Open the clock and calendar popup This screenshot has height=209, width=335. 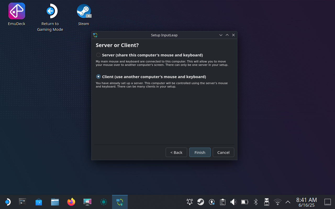click(x=306, y=202)
